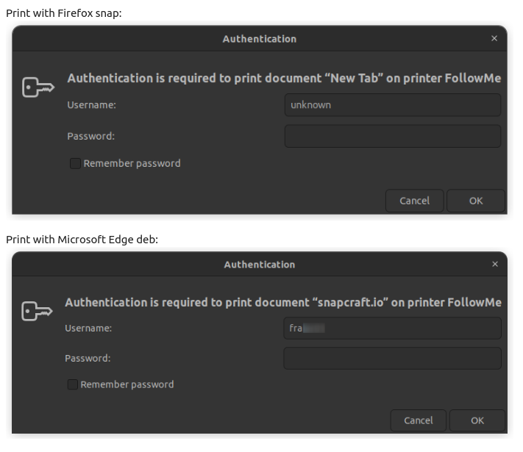Enable Remember password in the "New Tab" dialog

pos(75,164)
